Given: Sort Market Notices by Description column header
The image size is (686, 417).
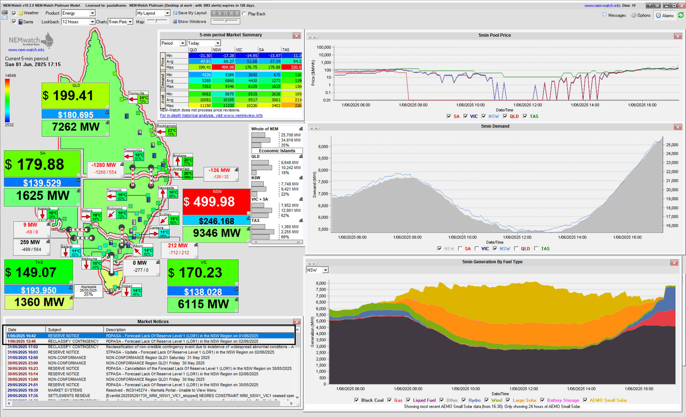Looking at the screenshot, I should pyautogui.click(x=199, y=330).
